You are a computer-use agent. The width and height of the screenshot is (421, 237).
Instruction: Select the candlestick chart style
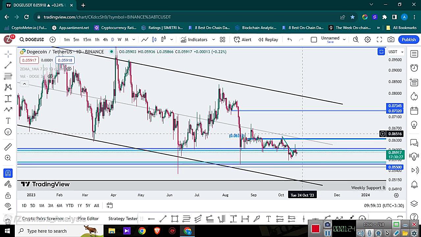point(154,39)
